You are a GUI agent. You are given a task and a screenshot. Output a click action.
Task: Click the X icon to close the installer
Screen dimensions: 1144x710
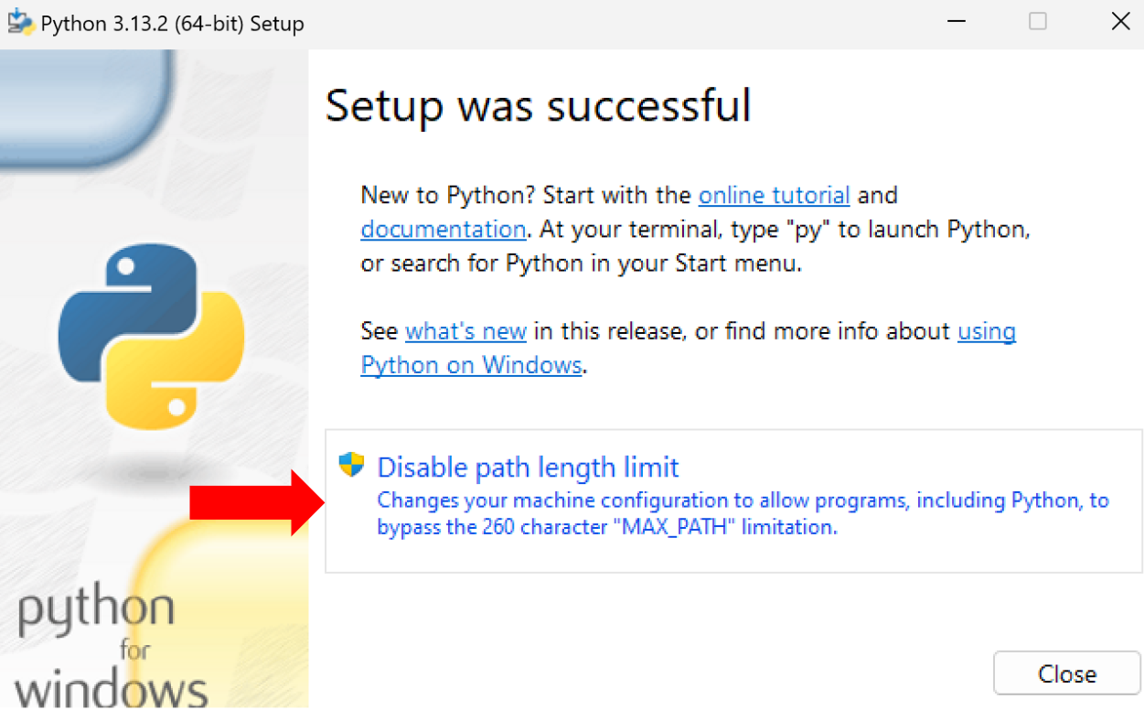point(1120,21)
